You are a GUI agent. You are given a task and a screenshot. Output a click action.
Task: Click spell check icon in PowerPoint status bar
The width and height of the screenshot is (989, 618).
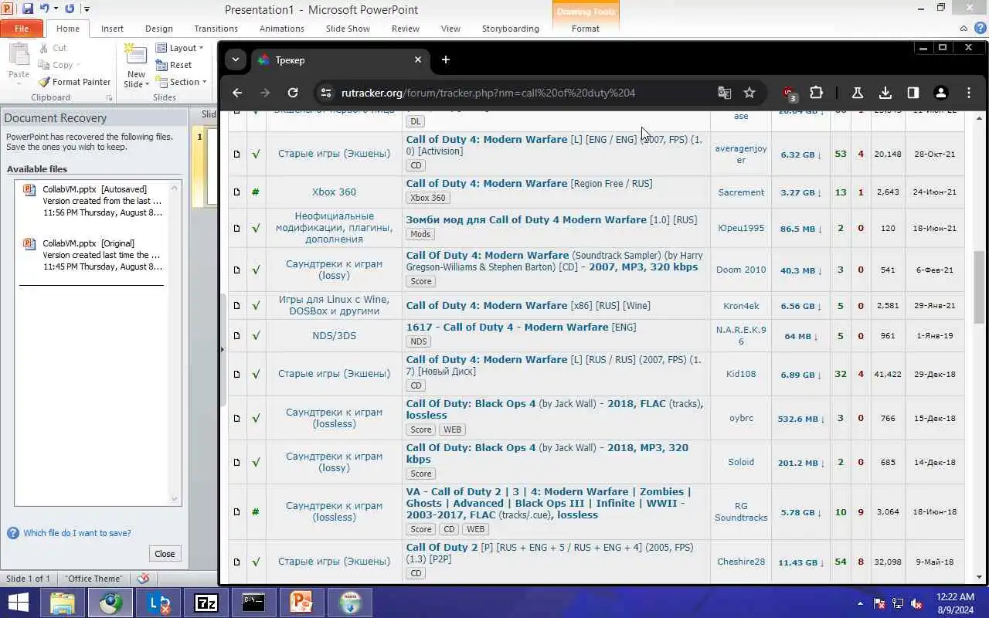[143, 579]
